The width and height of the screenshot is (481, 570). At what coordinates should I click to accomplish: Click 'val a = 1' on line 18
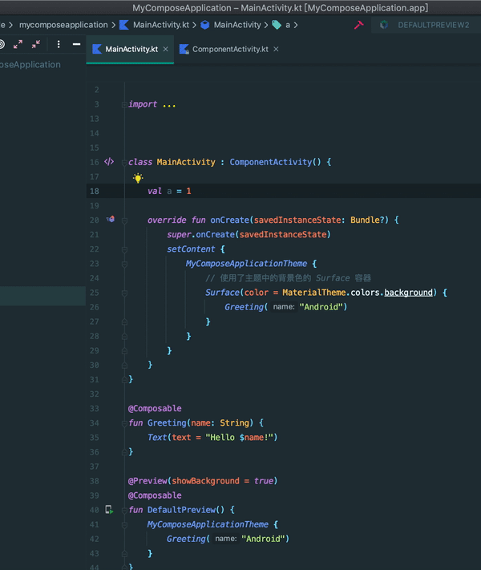click(x=169, y=192)
